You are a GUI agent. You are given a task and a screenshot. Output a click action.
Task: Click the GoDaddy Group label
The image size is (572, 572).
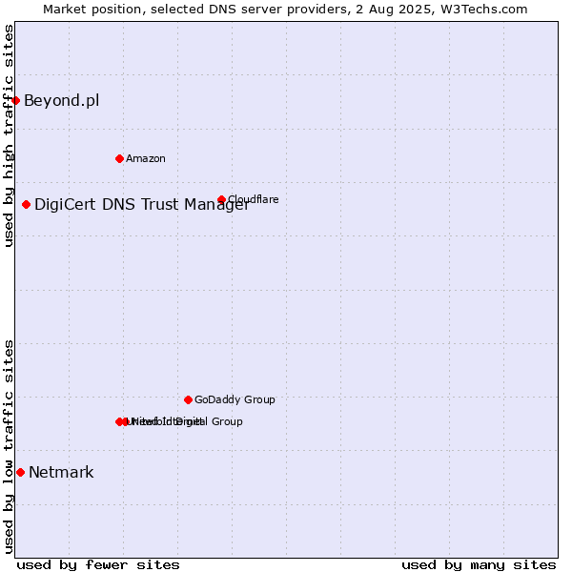(x=235, y=399)
